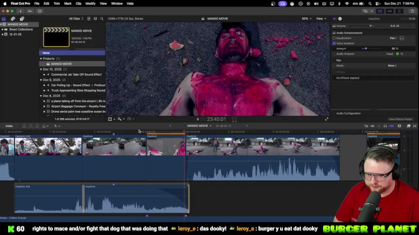Toggle timeline snapping button
Image resolution: width=419 pixels, height=235 pixels.
(x=392, y=126)
